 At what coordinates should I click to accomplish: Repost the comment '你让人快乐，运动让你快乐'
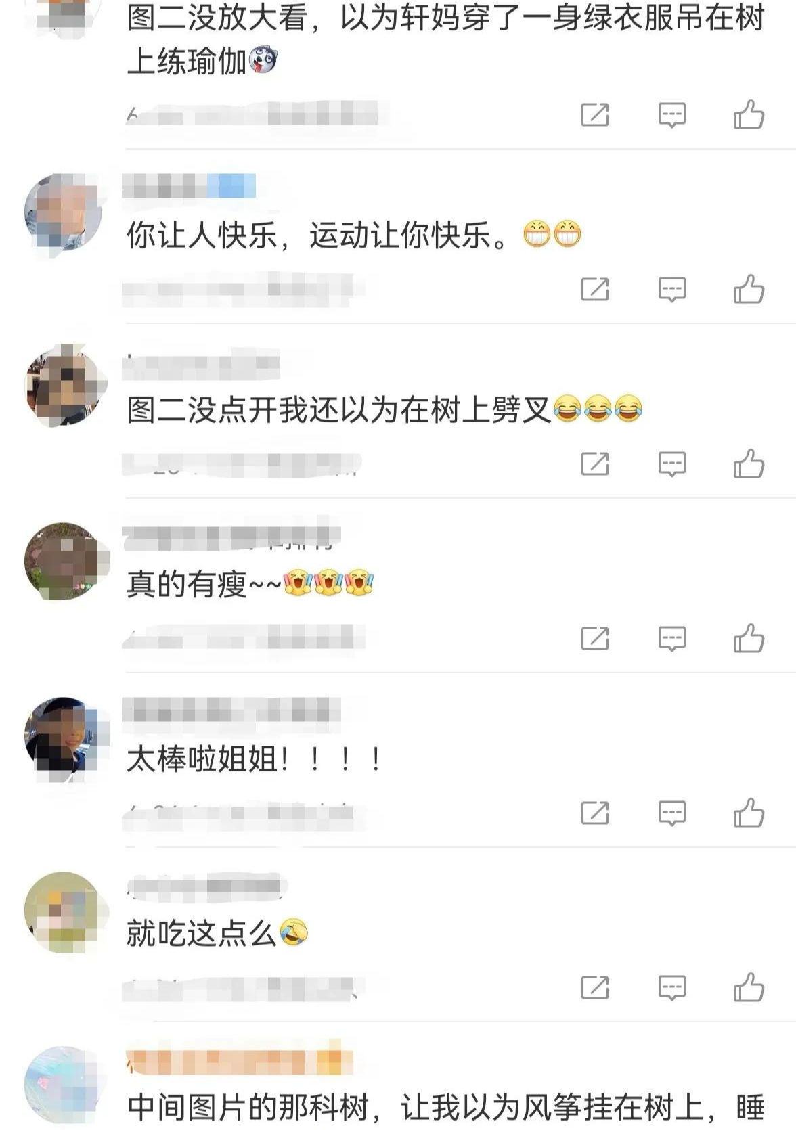point(595,290)
